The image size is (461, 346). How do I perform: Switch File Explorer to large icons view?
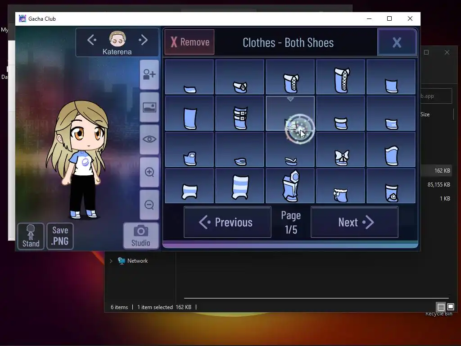click(451, 307)
